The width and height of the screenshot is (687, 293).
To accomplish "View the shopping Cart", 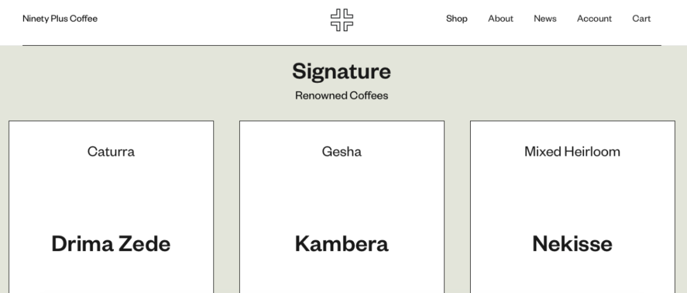I will (x=641, y=18).
